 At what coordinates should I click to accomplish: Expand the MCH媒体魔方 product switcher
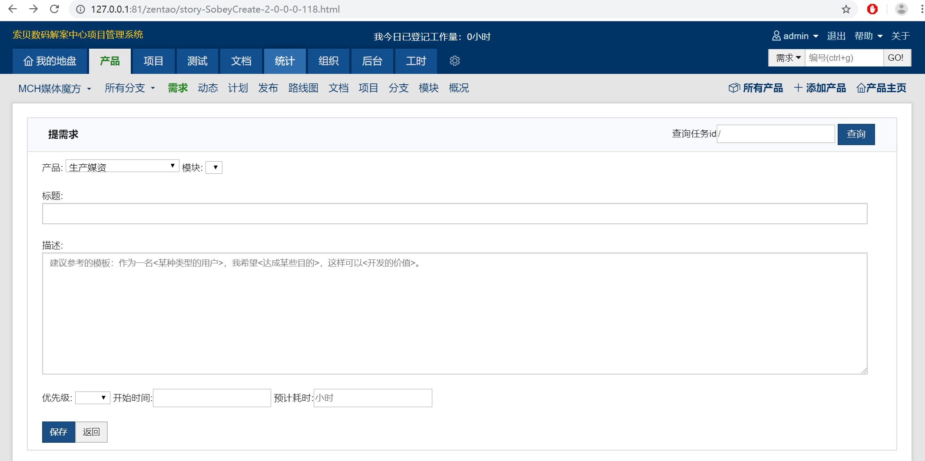pos(55,89)
